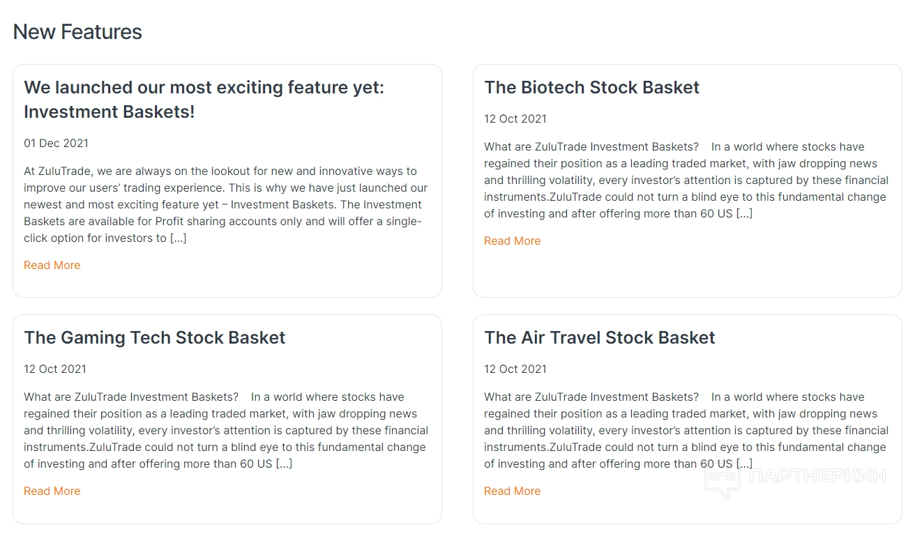Open Read More for Investment Baskets launch article
The image size is (922, 536).
coord(52,265)
